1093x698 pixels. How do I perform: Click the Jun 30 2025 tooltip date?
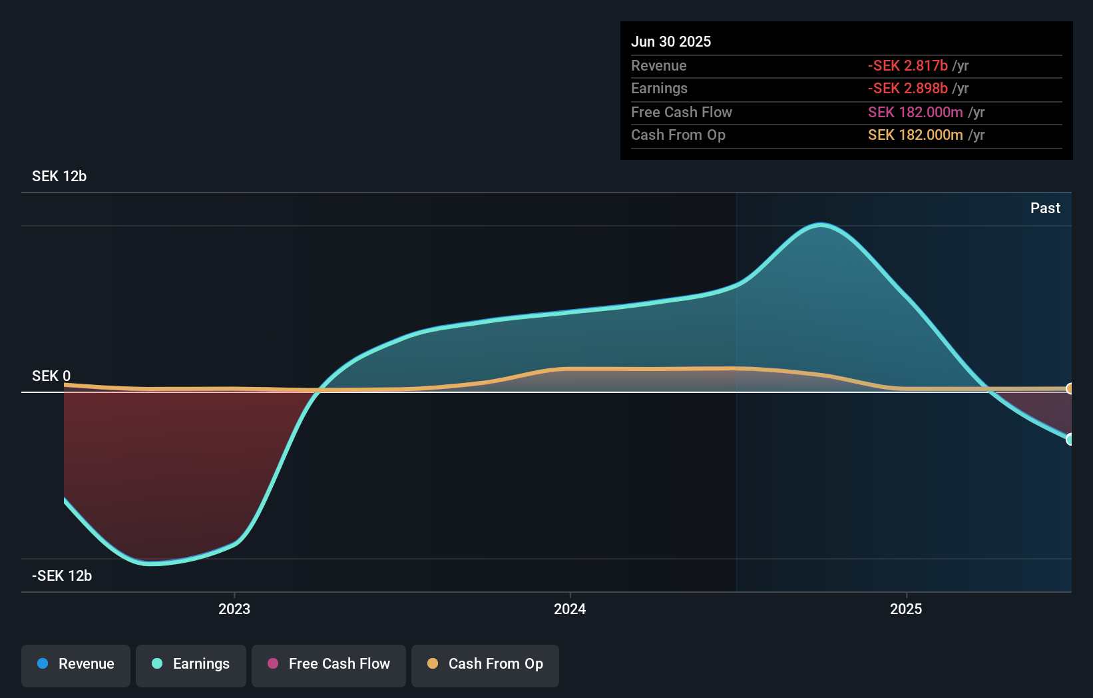pyautogui.click(x=671, y=42)
